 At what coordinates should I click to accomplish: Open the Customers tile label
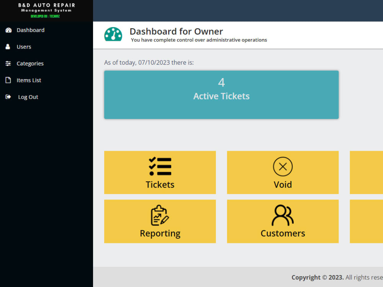pyautogui.click(x=283, y=233)
